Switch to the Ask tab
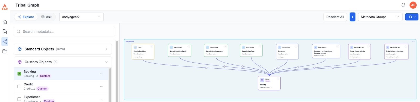 click(x=46, y=17)
